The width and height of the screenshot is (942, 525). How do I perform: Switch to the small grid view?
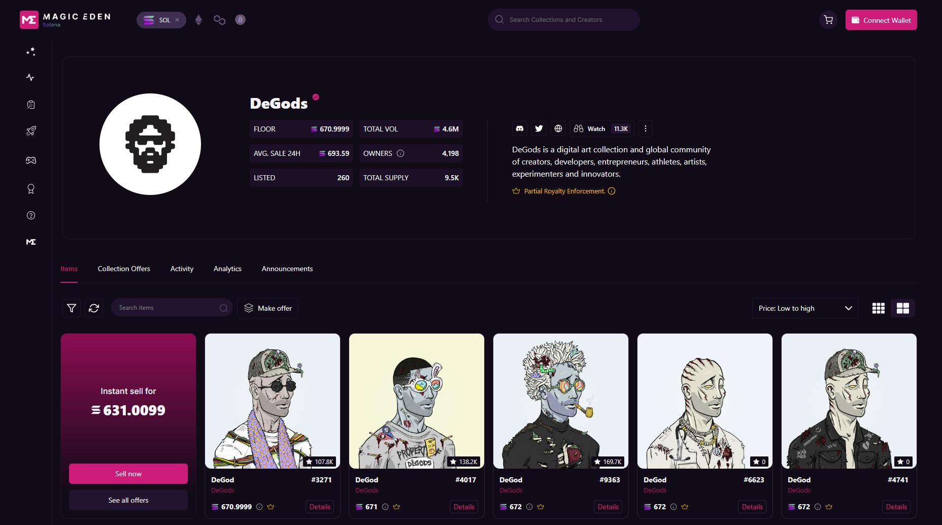[x=879, y=308]
